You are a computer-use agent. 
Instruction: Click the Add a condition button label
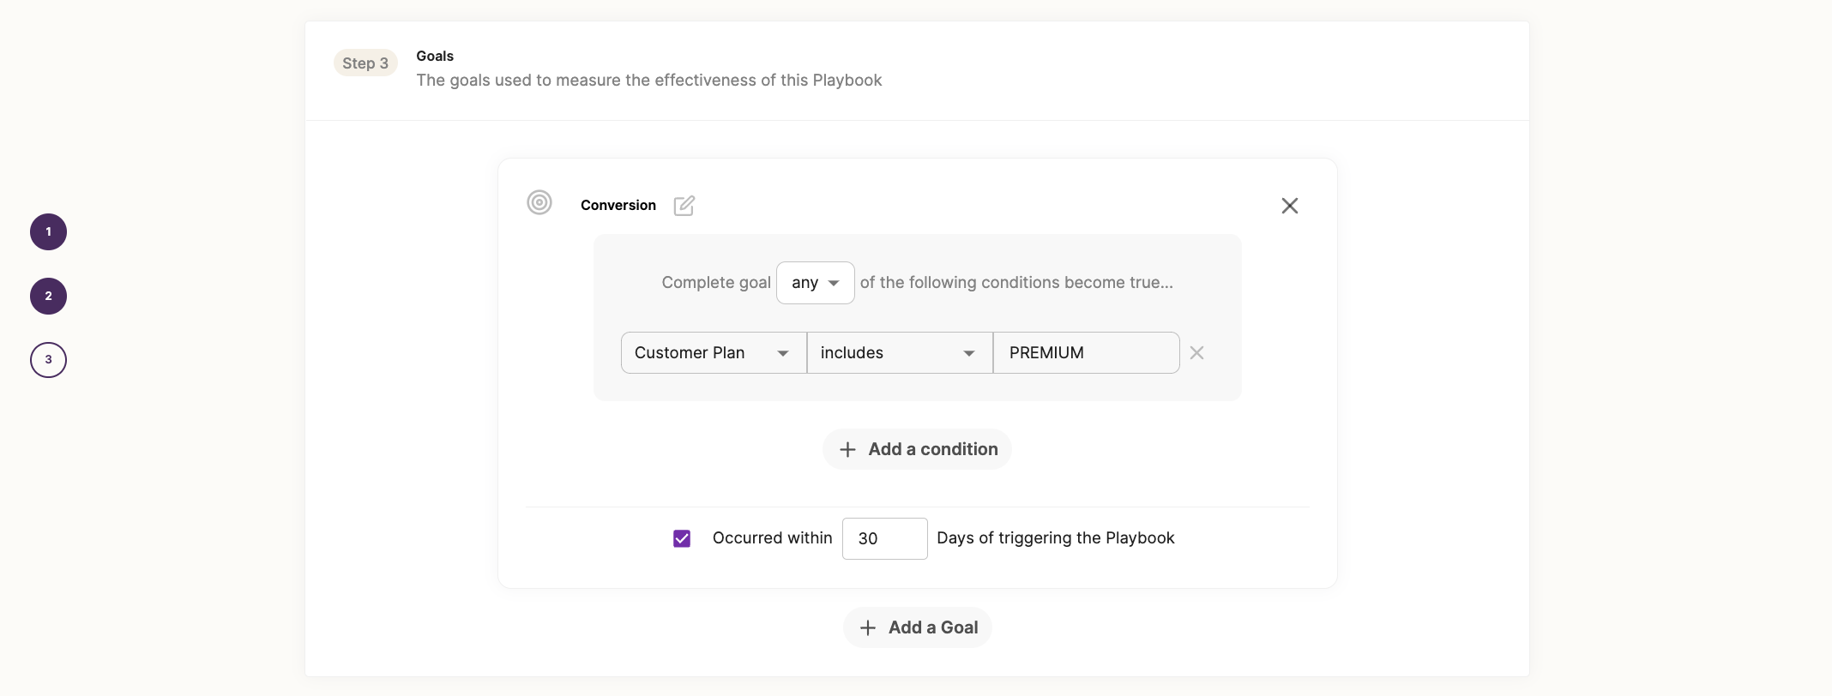(932, 450)
